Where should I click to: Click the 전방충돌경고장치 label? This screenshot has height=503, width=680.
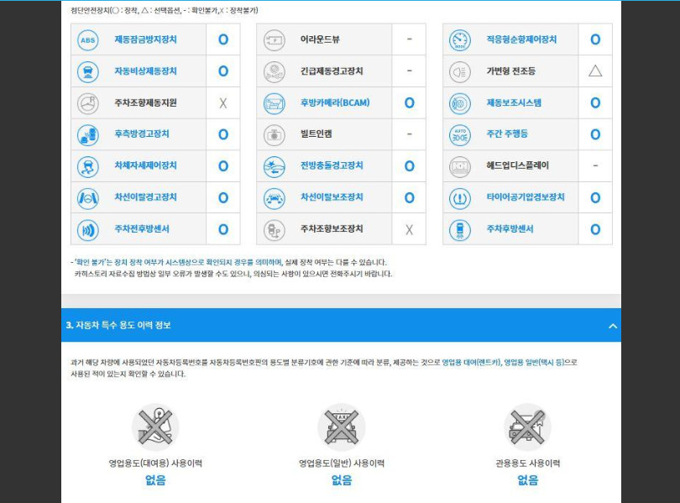[332, 165]
